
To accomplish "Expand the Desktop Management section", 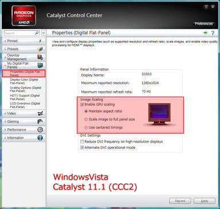I will [23, 57].
